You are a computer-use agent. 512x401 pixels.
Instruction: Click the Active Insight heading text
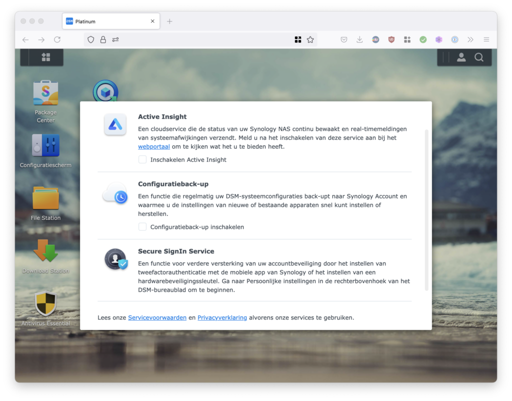tap(162, 116)
